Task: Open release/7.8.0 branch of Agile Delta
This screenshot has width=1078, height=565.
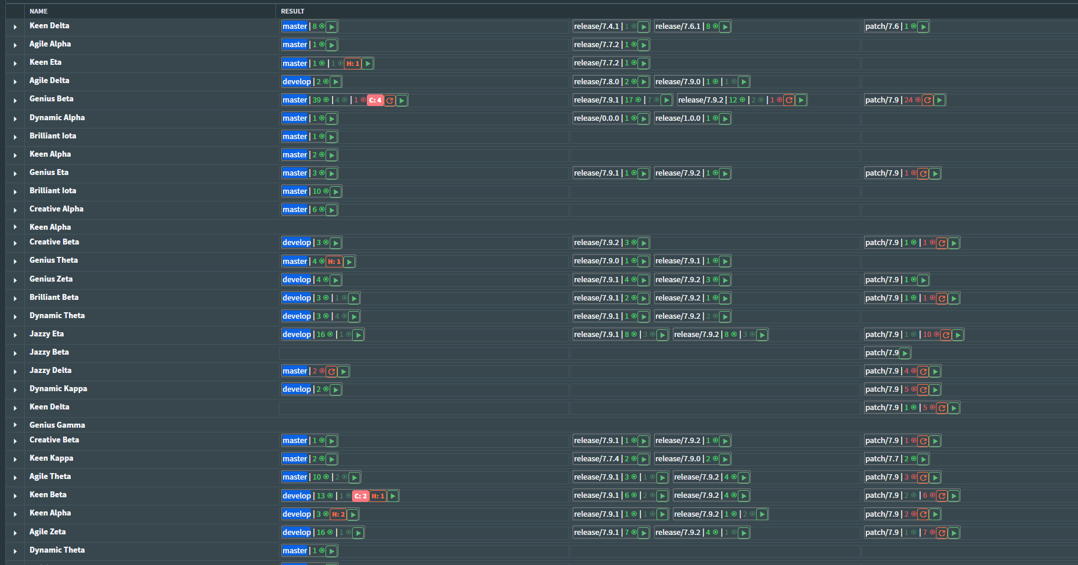Action: (596, 82)
